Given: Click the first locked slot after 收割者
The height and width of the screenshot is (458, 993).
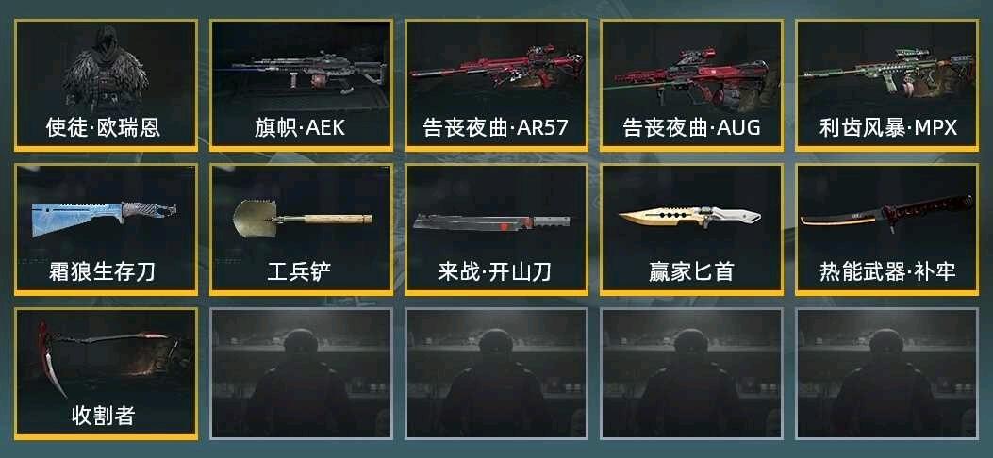Looking at the screenshot, I should point(302,373).
